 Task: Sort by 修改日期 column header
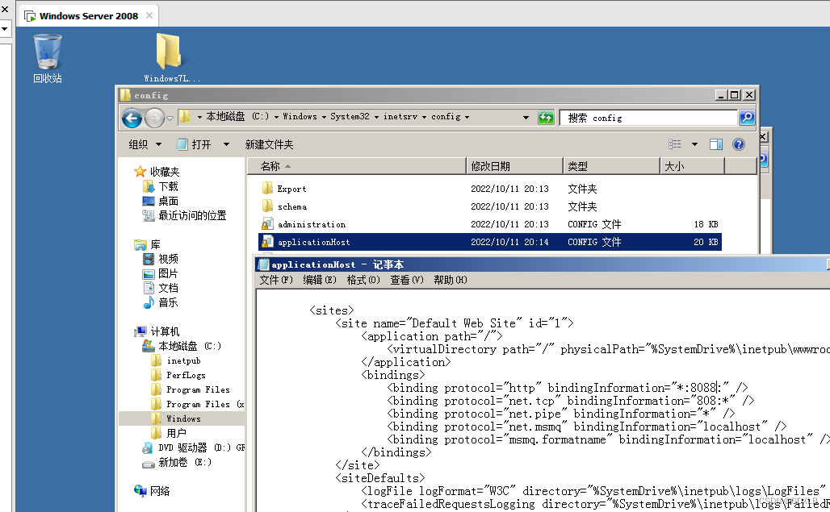point(514,166)
